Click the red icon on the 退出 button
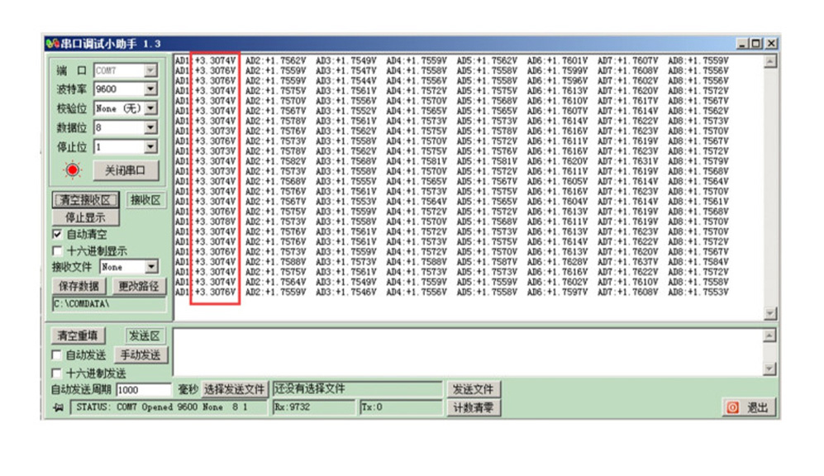 click(732, 407)
